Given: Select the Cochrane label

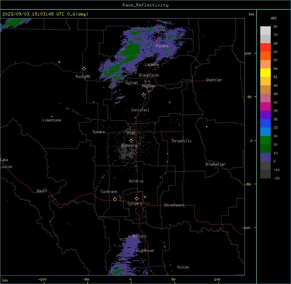Looking at the screenshot, I should coord(109,192).
